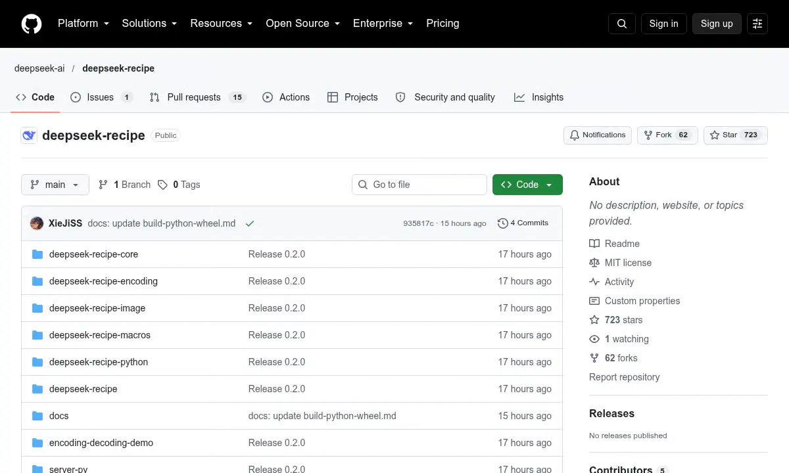
Task: Open the 4 Commits history link
Action: [523, 223]
